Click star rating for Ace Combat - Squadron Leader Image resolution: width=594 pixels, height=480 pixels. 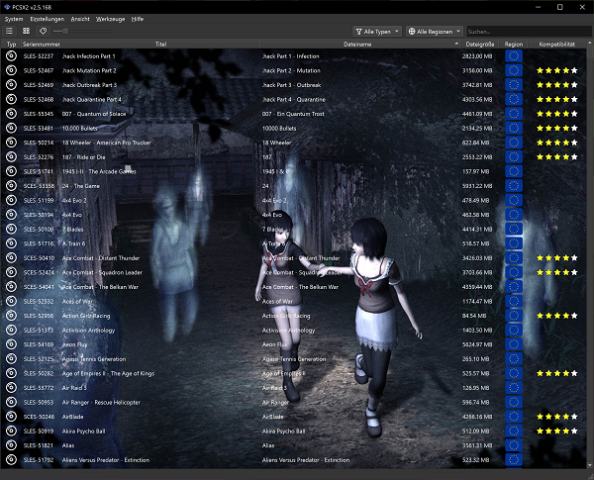point(556,272)
